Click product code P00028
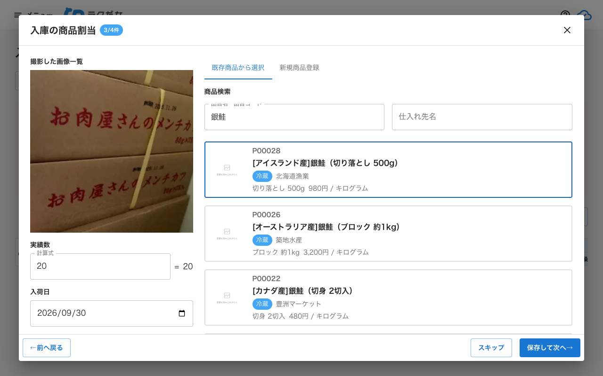This screenshot has width=603, height=376. 267,151
